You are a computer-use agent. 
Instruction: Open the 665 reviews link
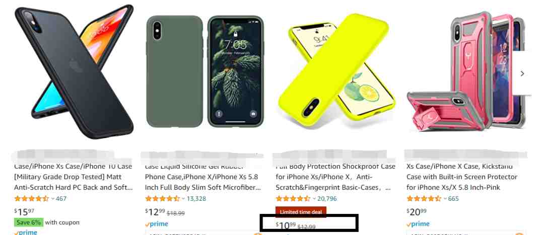coord(453,199)
